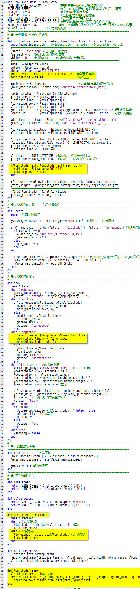Click the highlighted '[@longitude_text, @latitude_text].each do |x|' line
Screen dimensions: 140x589
pos(47,165)
